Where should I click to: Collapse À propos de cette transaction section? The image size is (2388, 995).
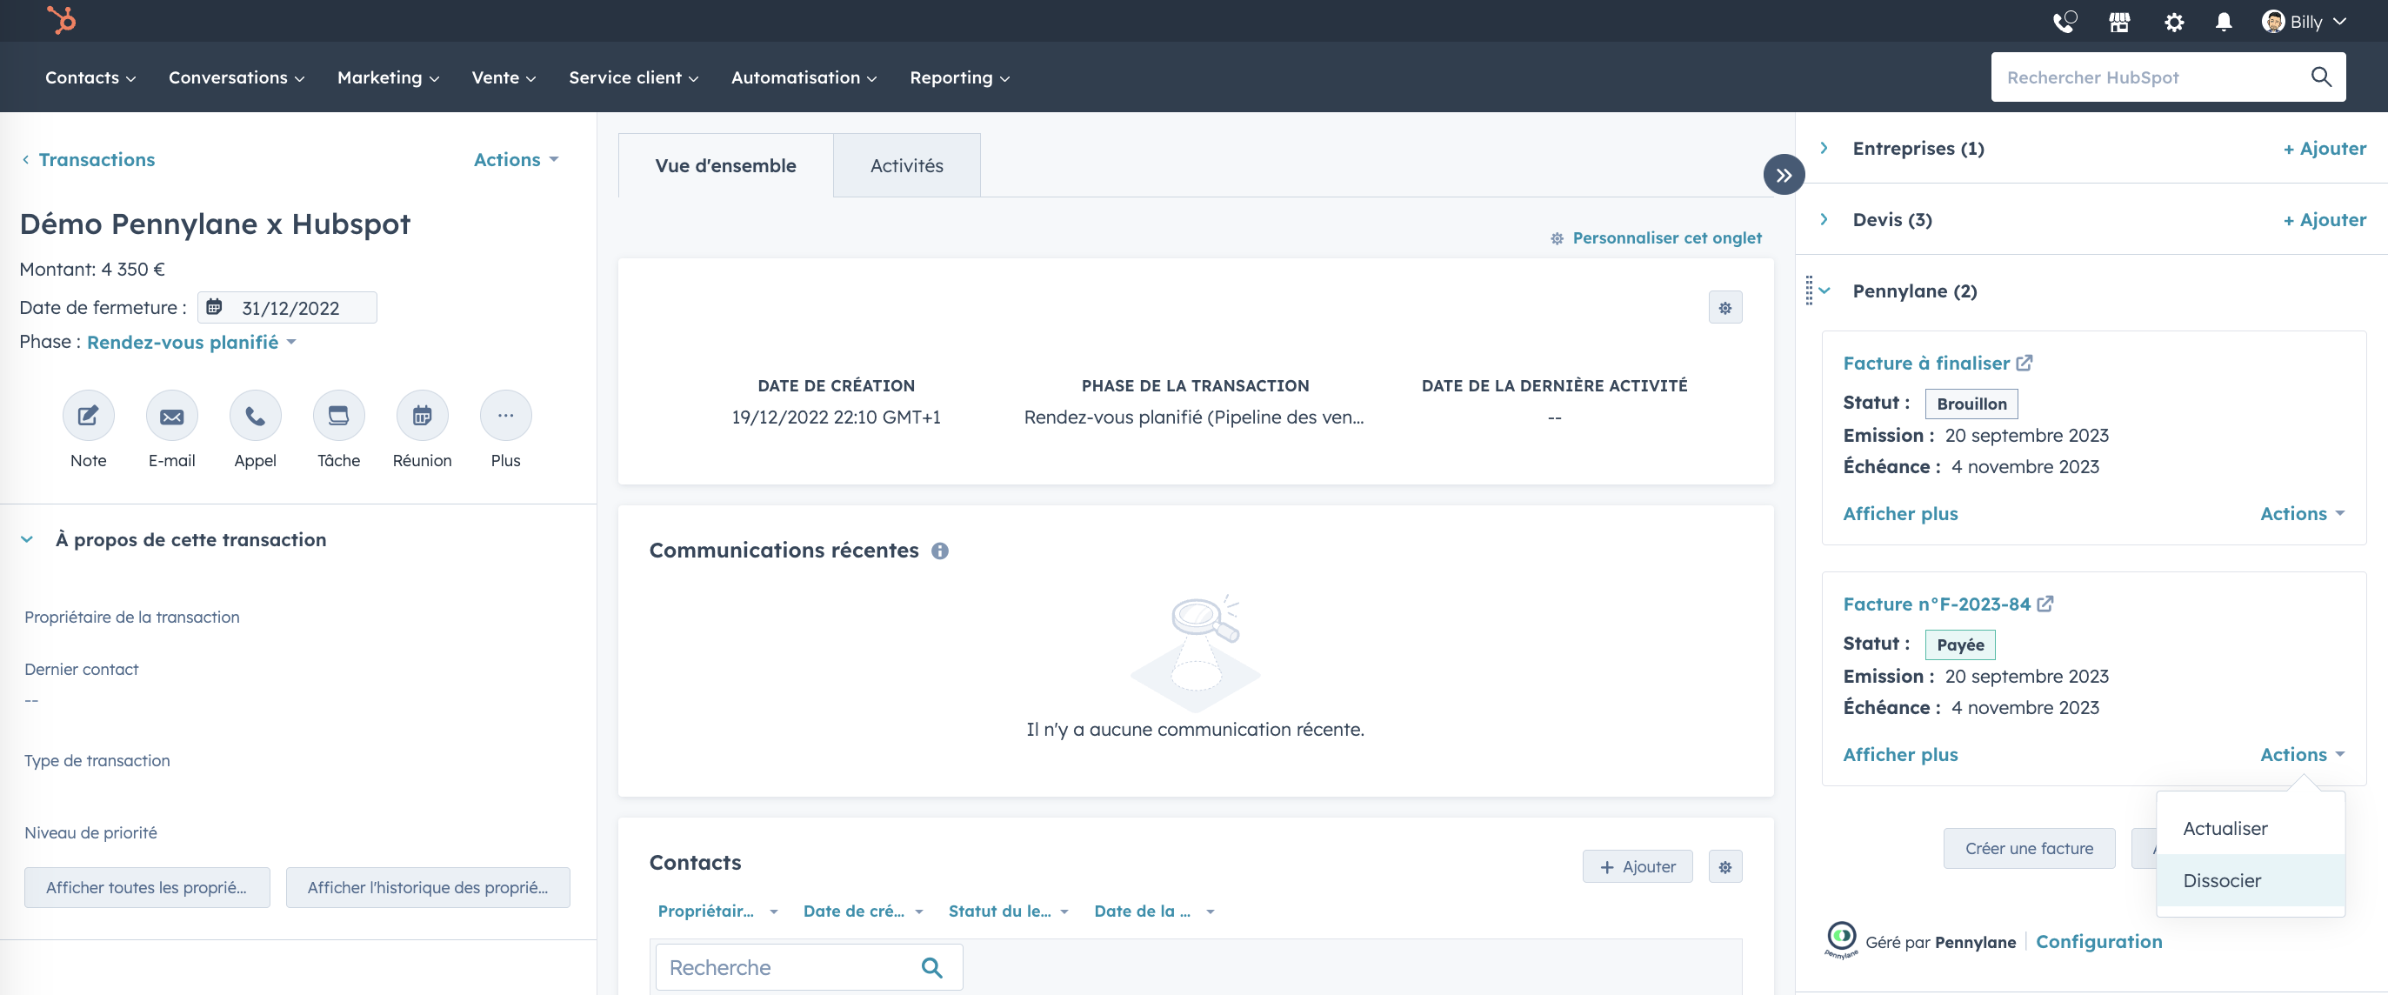pos(27,538)
